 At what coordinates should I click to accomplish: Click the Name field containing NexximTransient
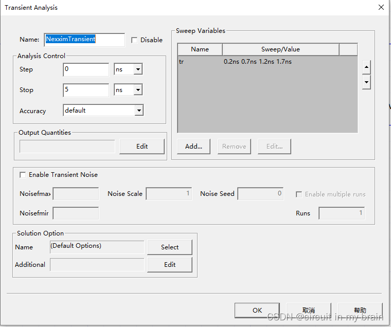(84, 40)
